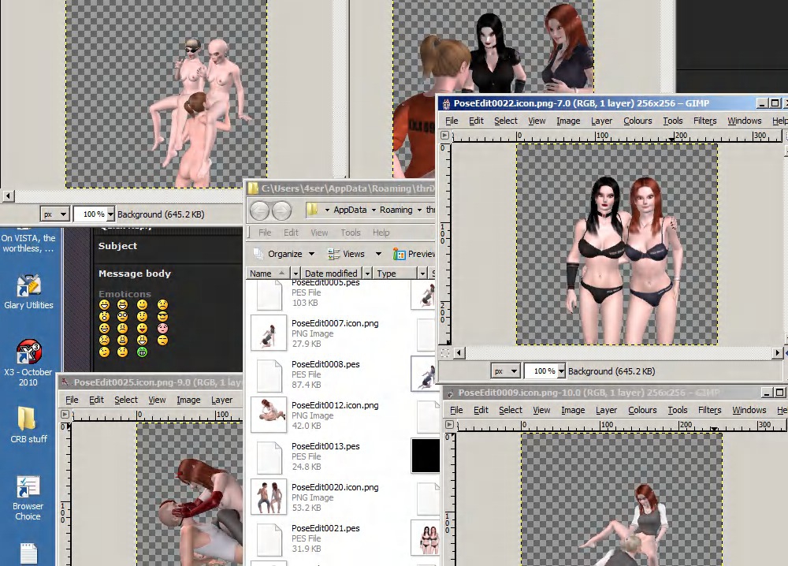Image resolution: width=788 pixels, height=566 pixels.
Task: Open the Windows menu in PoseEdit0022 window
Action: [745, 121]
